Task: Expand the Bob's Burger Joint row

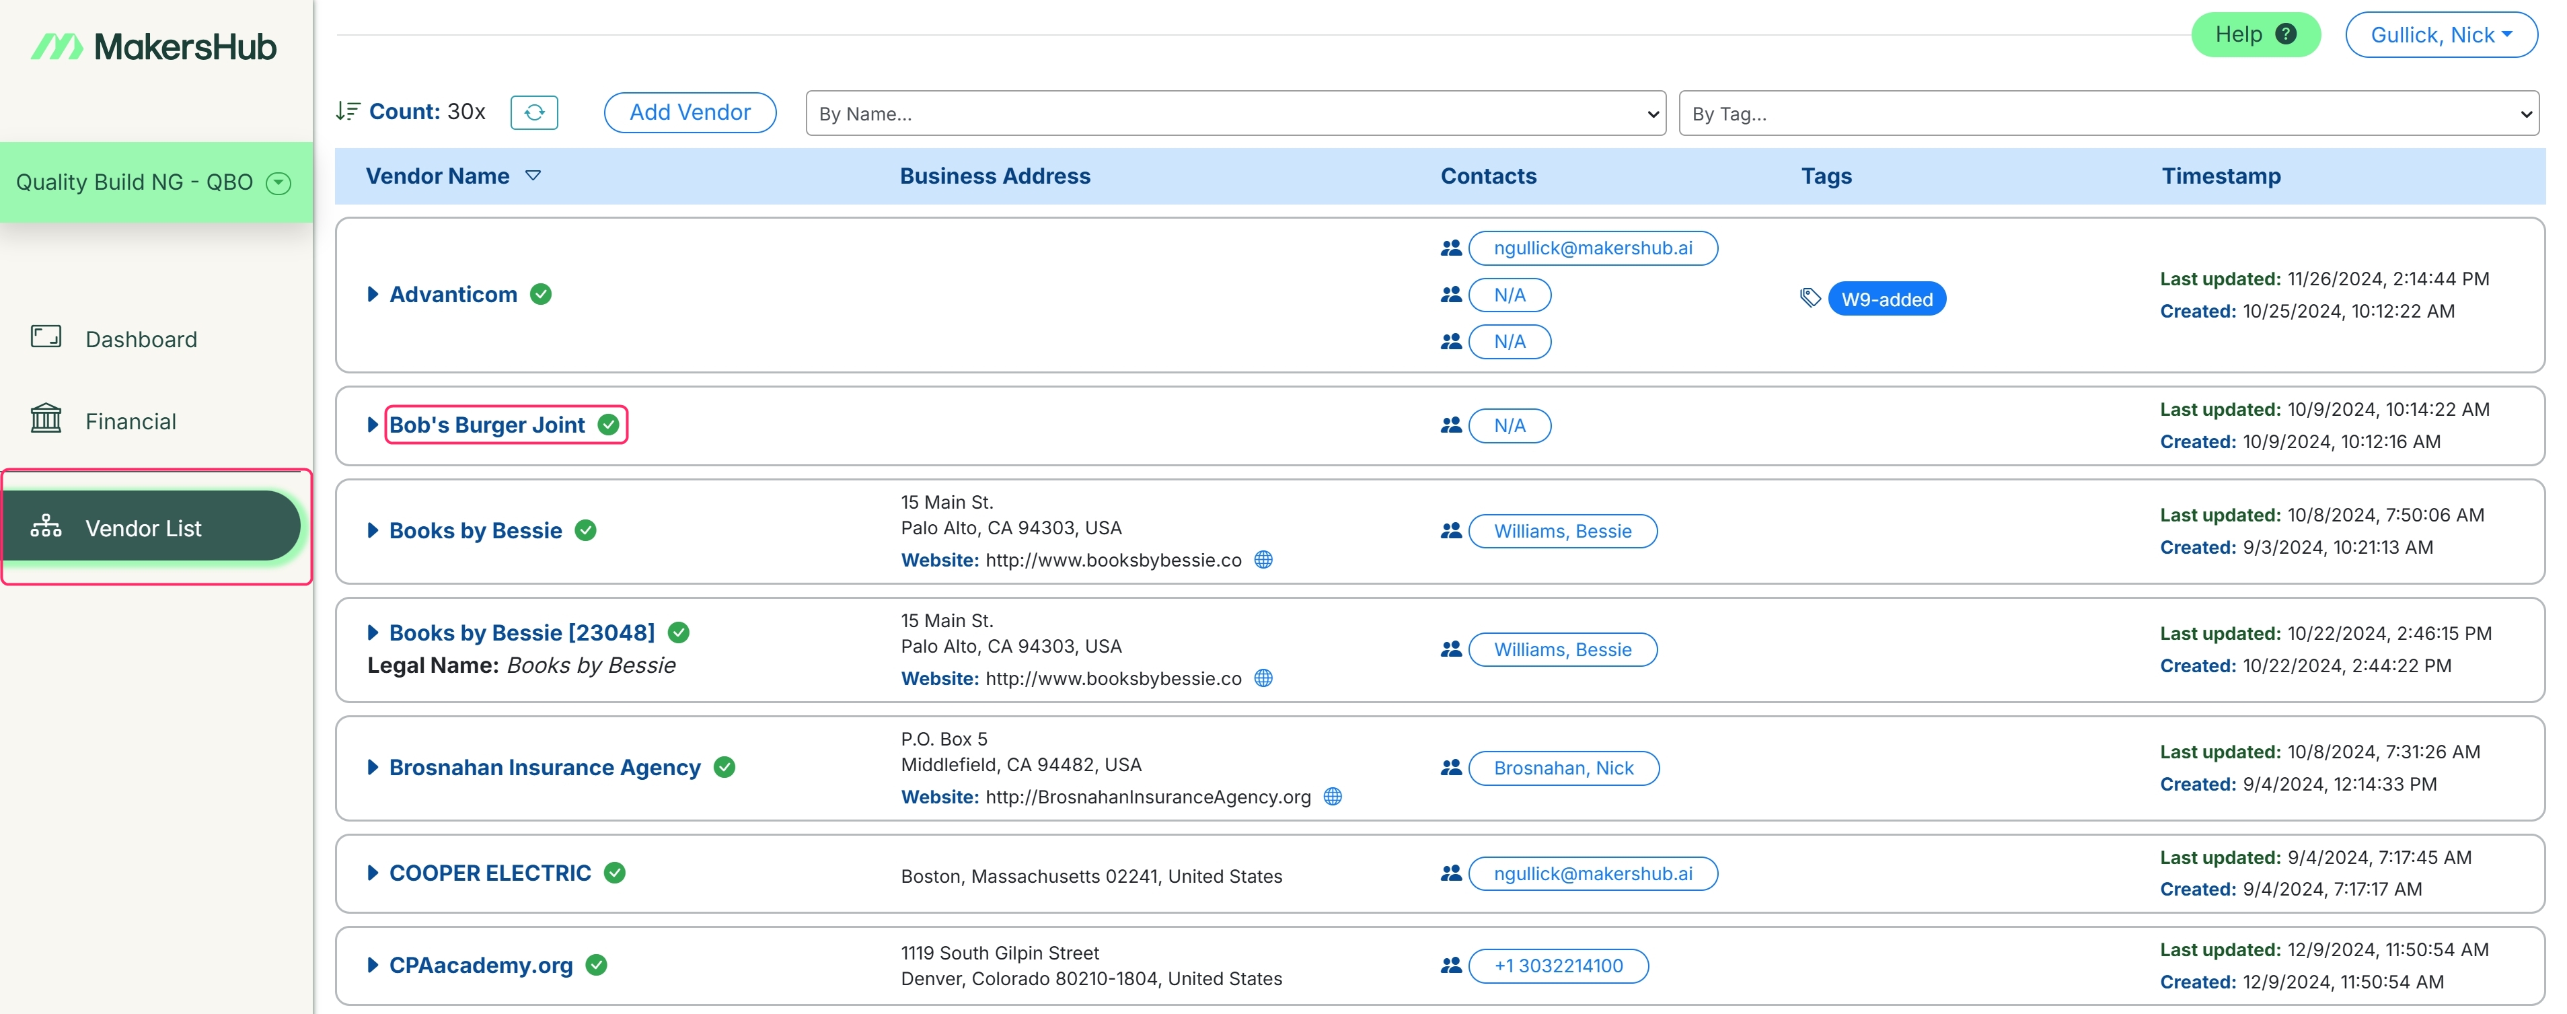Action: point(373,425)
